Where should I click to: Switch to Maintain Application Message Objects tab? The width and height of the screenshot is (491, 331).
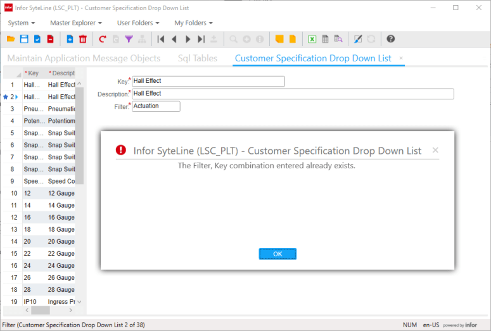click(84, 58)
